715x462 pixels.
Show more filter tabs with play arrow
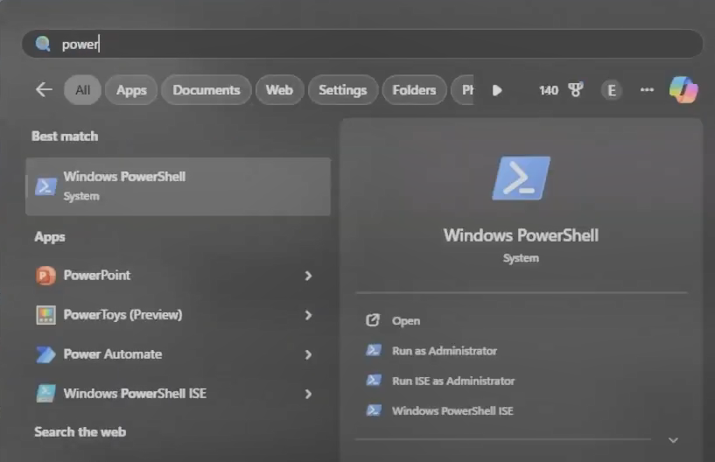pos(497,90)
